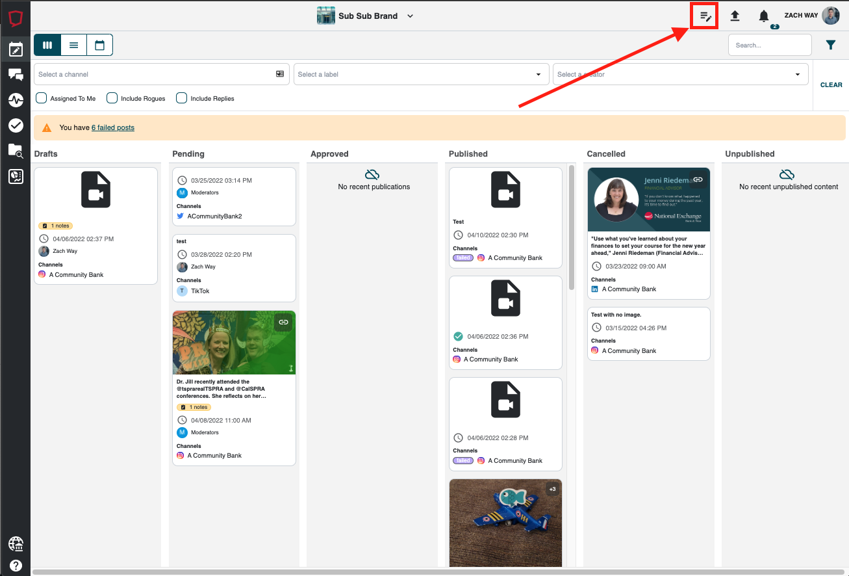Open the Select a creator dropdown
849x576 pixels.
click(679, 74)
